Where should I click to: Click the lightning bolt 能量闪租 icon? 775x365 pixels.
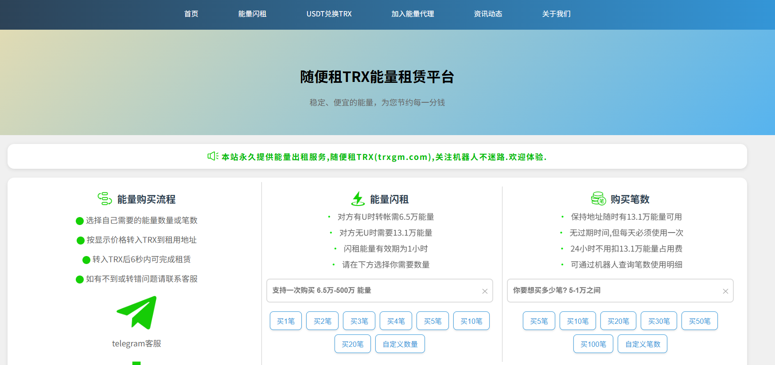[358, 199]
